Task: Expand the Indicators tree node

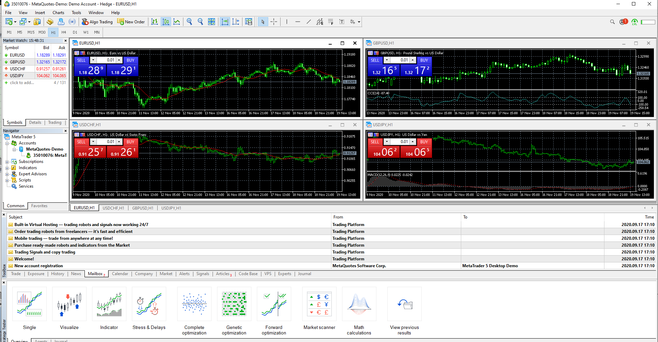Action: click(7, 168)
